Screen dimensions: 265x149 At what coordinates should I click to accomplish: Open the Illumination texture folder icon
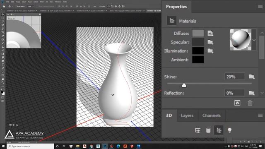210,50
